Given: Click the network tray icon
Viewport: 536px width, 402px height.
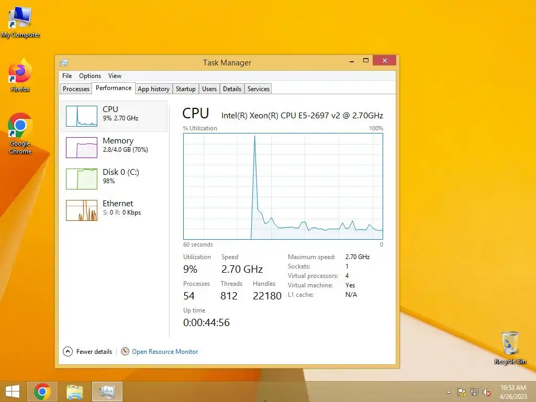Looking at the screenshot, I should 474,392.
